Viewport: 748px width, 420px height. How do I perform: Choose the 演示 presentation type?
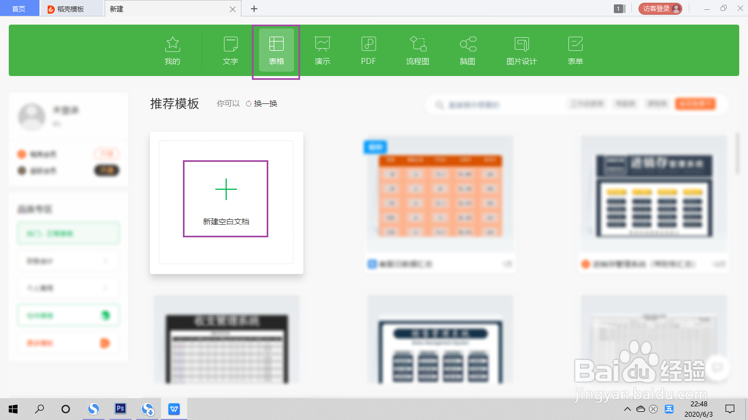tap(323, 51)
